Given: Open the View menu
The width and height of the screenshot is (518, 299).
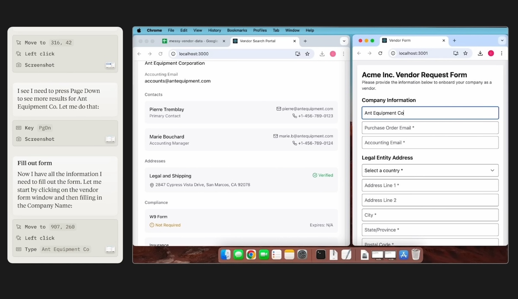Looking at the screenshot, I should (x=198, y=30).
